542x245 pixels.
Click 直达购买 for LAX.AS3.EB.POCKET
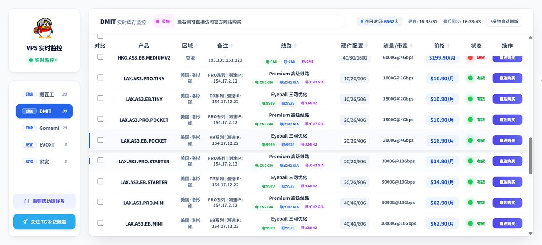click(507, 140)
